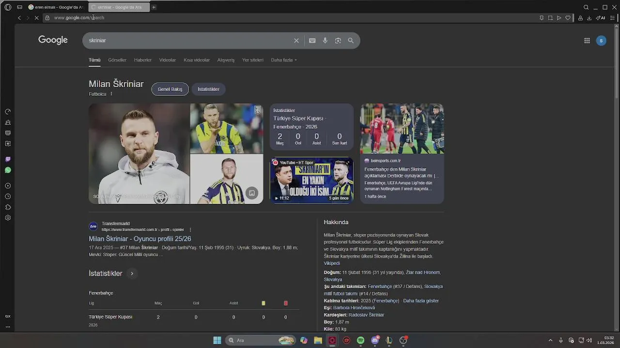Select the Görseller results tab
The image size is (620, 348).
(x=117, y=60)
